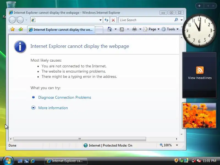The image size is (220, 165).
Task: Select the 'Internet Explorer cannot display' tab
Action: [61, 30]
